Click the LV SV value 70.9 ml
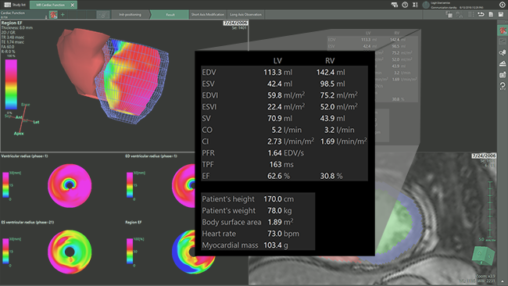 (x=280, y=119)
